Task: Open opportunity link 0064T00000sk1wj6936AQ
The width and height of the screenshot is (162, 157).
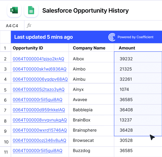Action: (39, 69)
